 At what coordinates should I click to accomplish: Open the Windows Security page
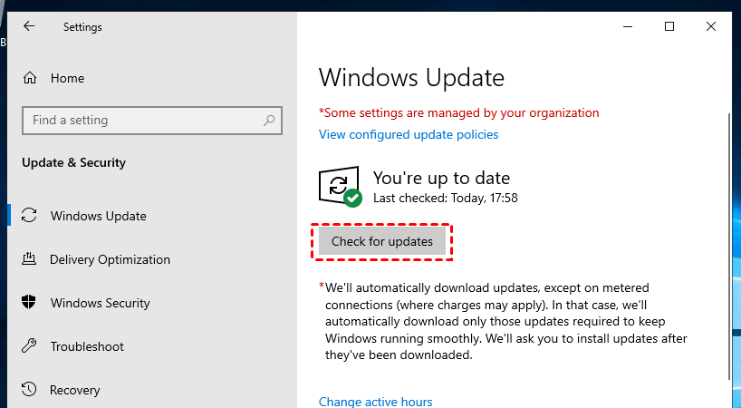pos(100,303)
